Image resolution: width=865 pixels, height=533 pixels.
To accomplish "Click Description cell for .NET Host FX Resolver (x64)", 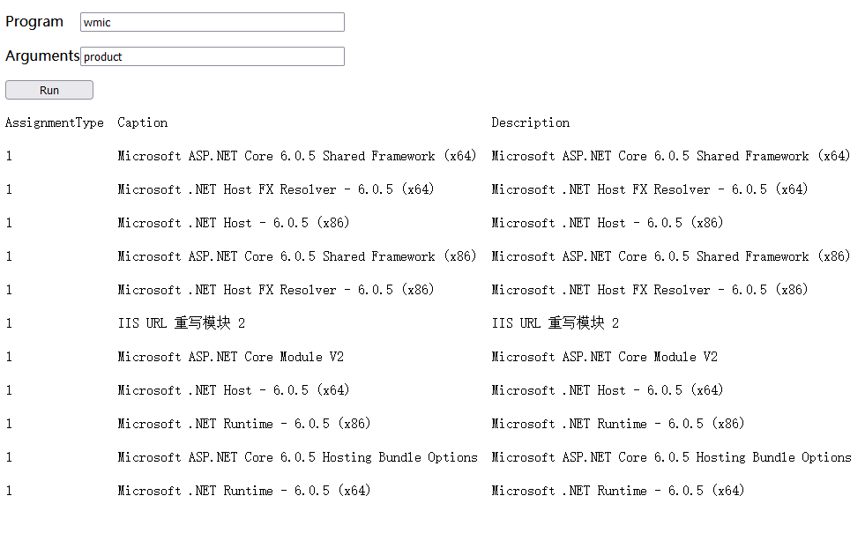I will 649,189.
